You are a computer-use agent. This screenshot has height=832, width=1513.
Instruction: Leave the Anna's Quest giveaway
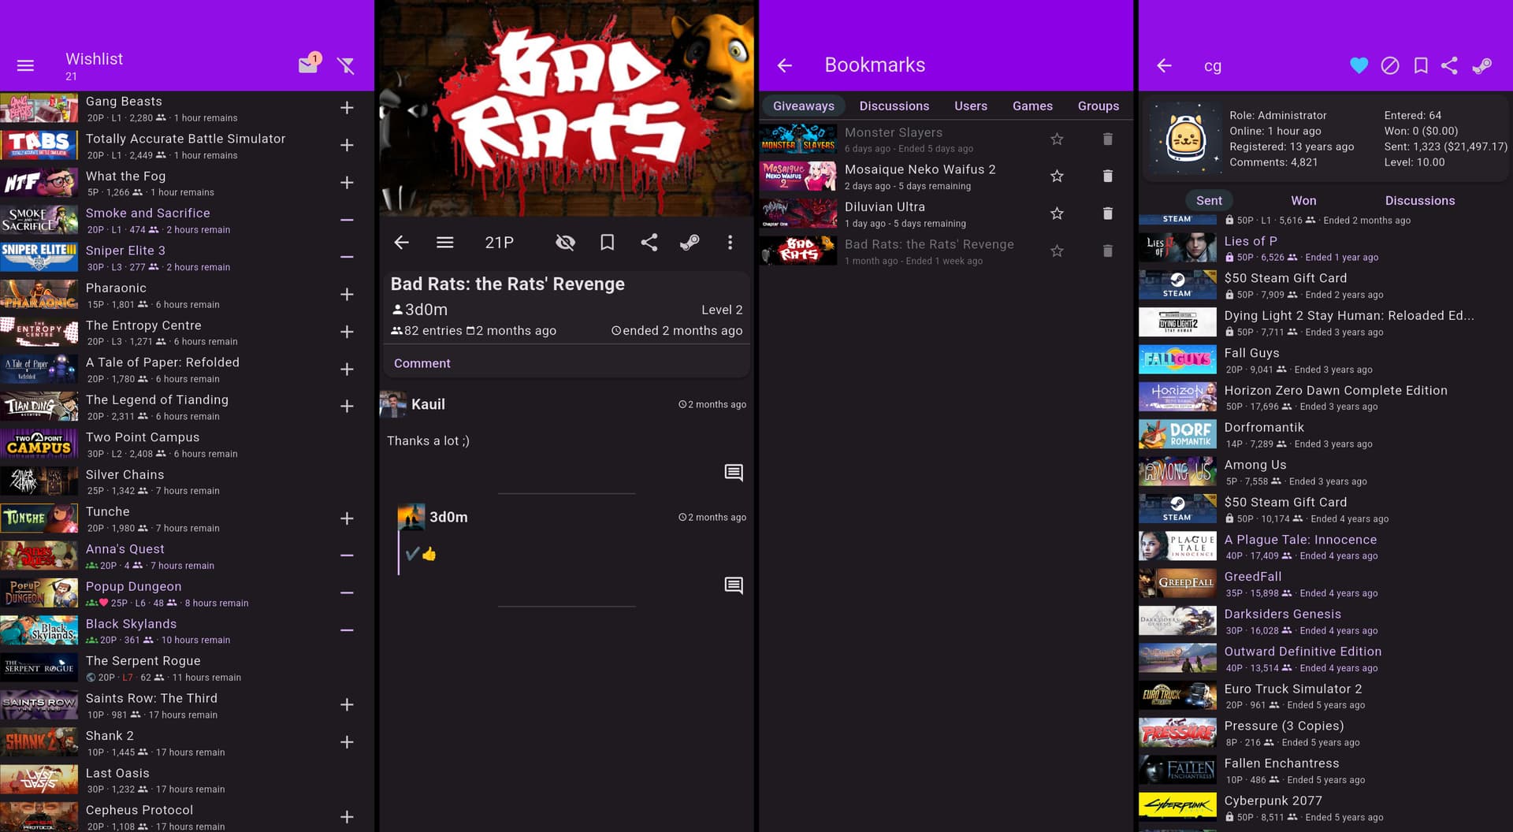(347, 555)
